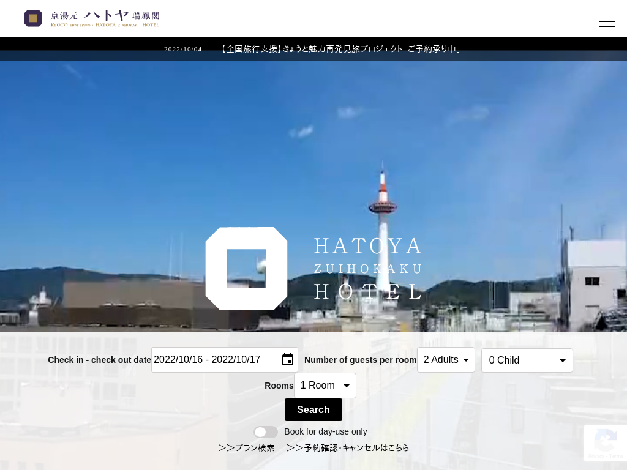Click the Number of guests per room label

point(360,360)
